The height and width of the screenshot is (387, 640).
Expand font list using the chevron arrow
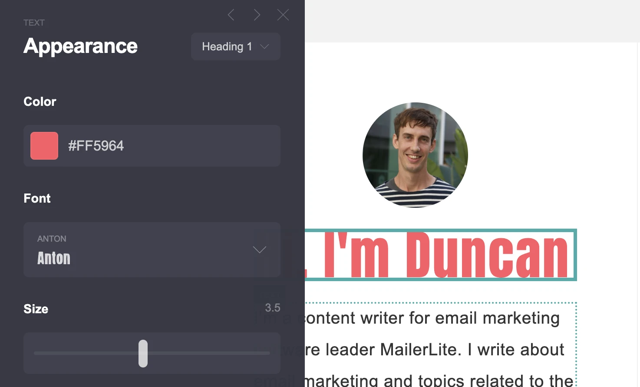259,250
